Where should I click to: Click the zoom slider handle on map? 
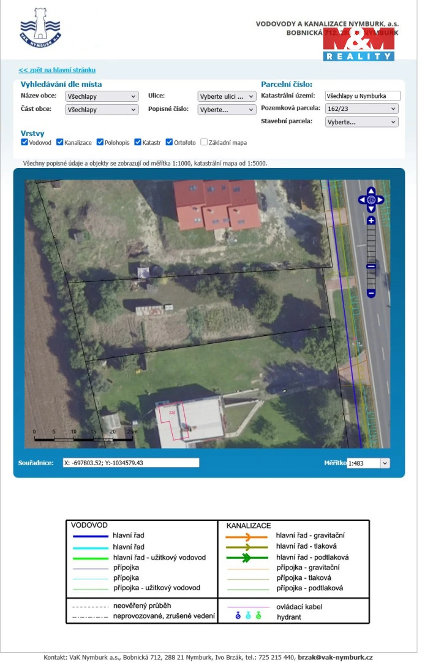tap(371, 267)
